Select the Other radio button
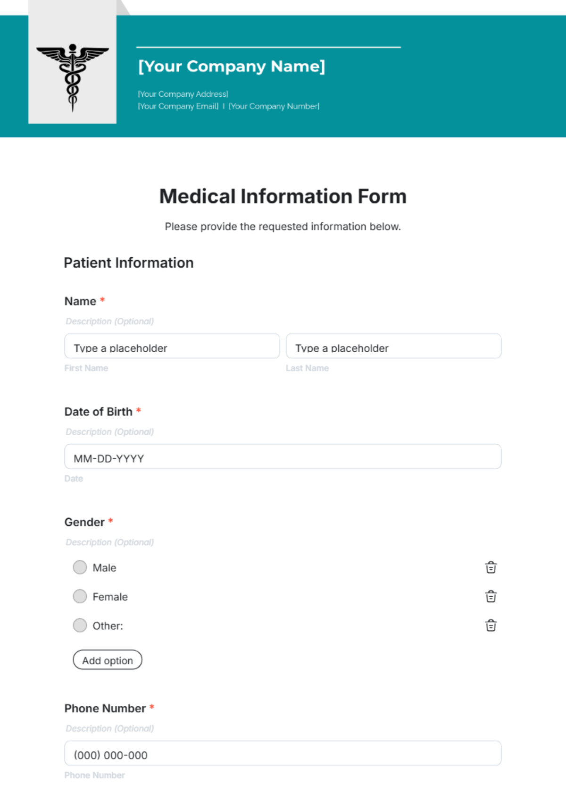Viewport: 566px width, 803px height. pos(80,625)
